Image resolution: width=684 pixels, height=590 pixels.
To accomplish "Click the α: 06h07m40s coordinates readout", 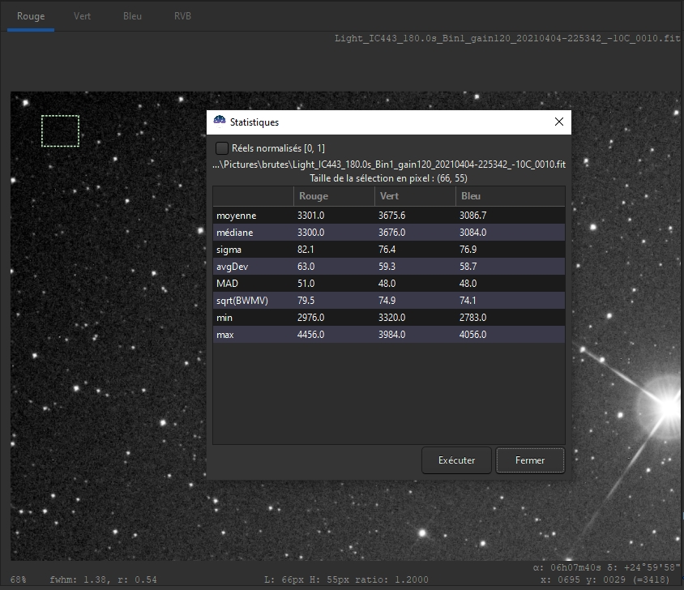I will point(606,567).
